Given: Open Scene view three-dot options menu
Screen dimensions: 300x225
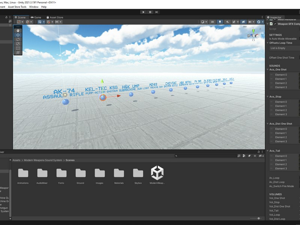Looking at the screenshot, I should [x=262, y=17].
